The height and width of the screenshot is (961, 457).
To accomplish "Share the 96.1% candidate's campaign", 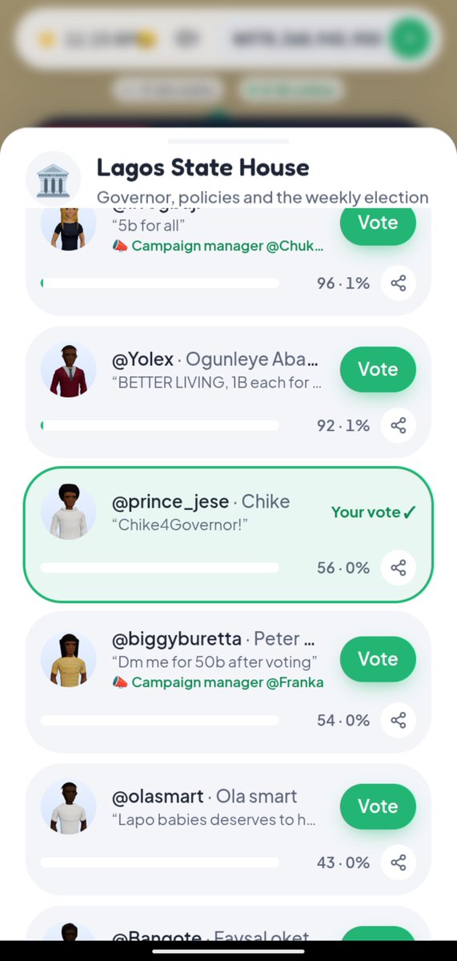I will pyautogui.click(x=398, y=283).
